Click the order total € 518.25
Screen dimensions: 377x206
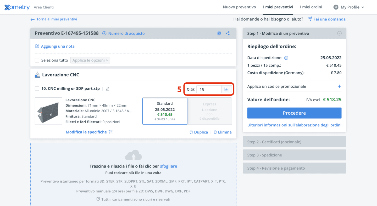332,100
